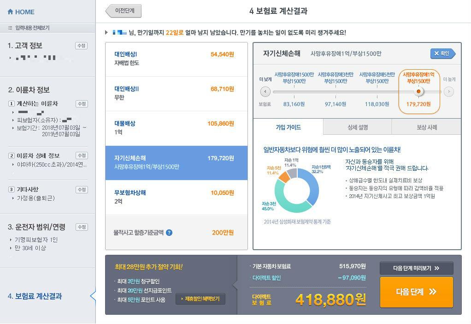Click the HOME house icon

10,12
